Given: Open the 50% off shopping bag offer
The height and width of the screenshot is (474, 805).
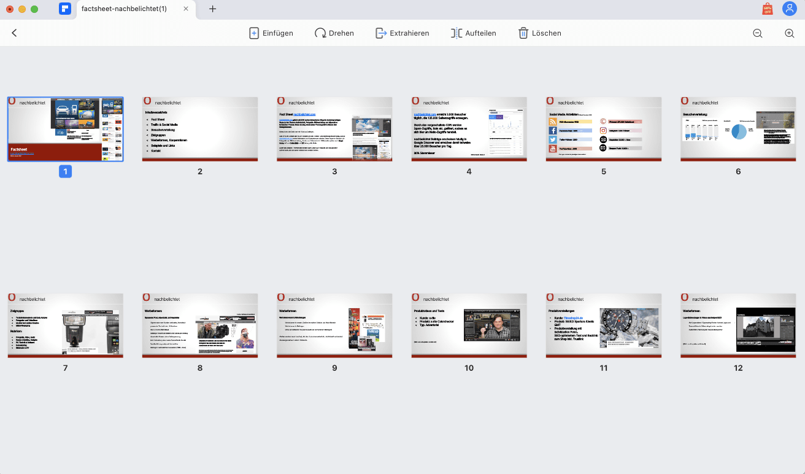Looking at the screenshot, I should (767, 9).
